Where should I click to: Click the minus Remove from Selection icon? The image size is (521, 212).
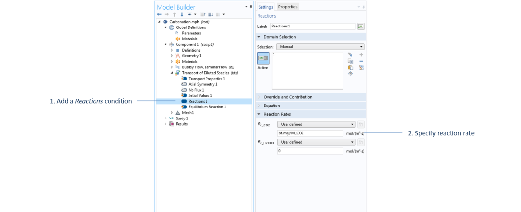click(361, 61)
